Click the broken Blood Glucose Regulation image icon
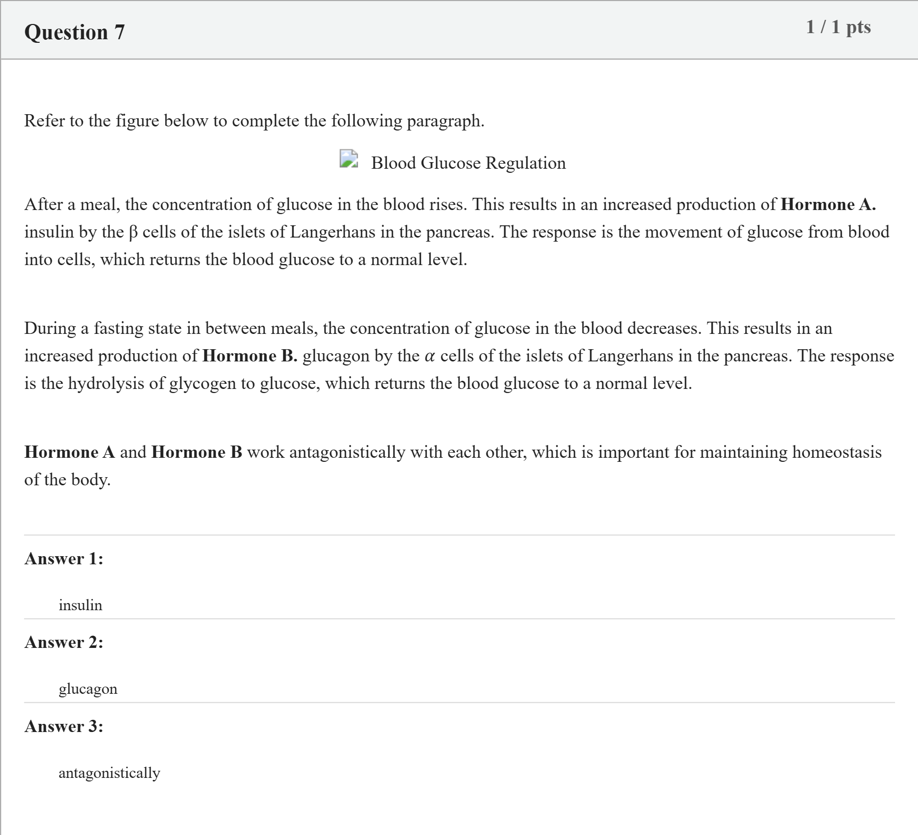Screen dimensions: 918x835 click(x=349, y=159)
